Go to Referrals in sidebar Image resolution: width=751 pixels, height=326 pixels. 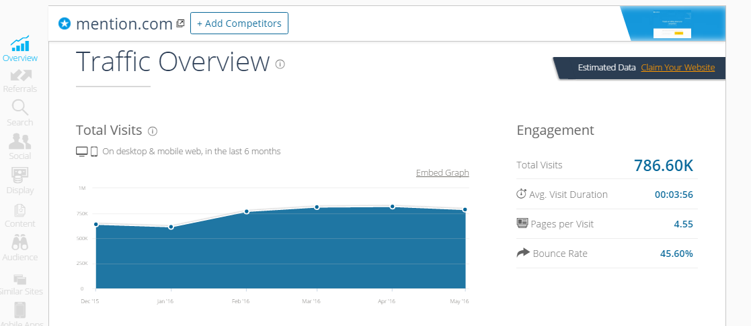coord(19,81)
